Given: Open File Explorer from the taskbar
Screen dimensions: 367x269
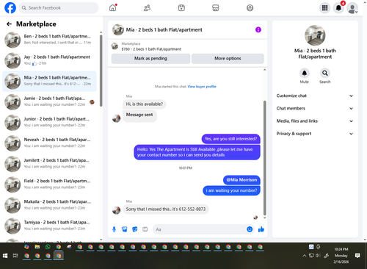Looking at the screenshot, I should click(x=37, y=247).
